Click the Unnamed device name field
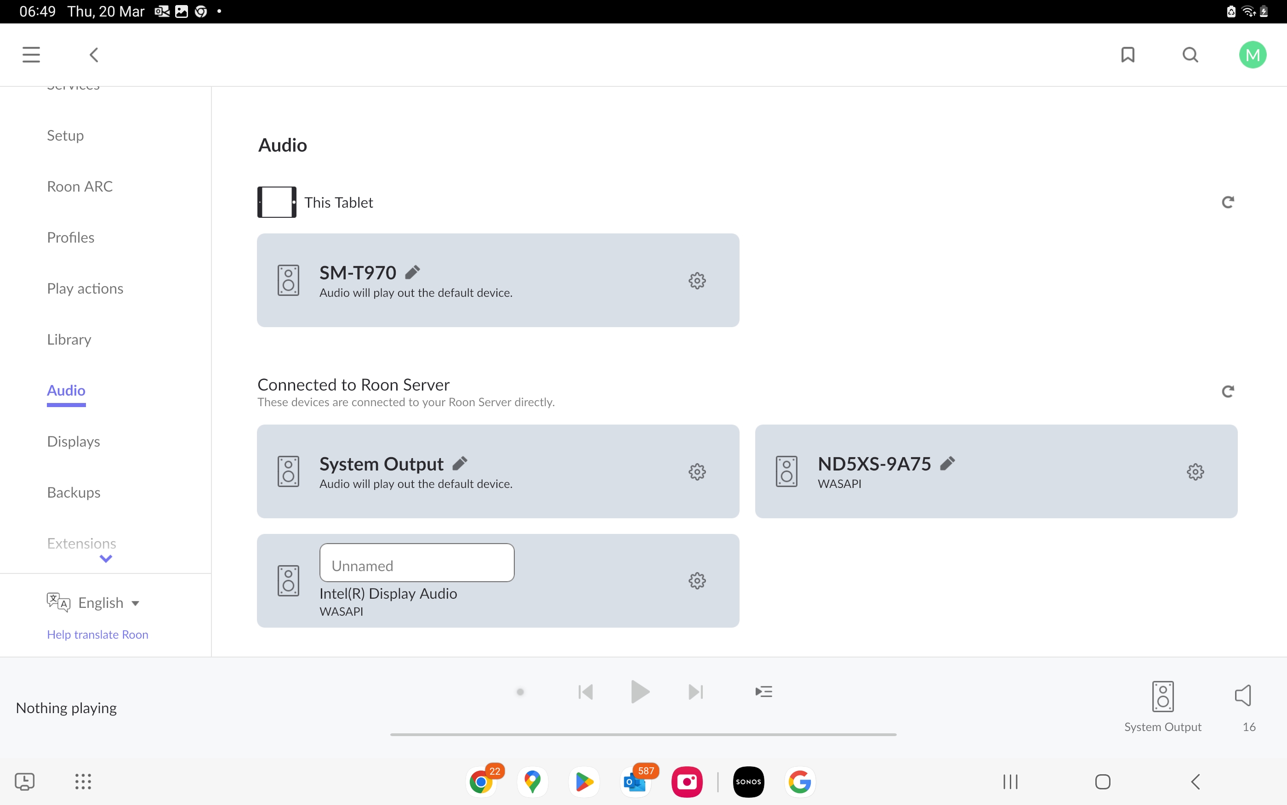 [x=416, y=563]
